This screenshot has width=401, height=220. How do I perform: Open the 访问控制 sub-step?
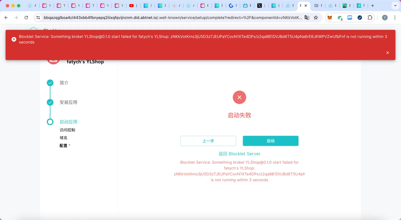pos(67,130)
